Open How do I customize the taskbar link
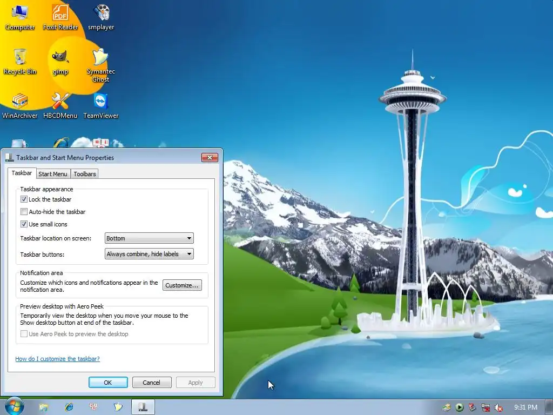Image resolution: width=553 pixels, height=415 pixels. pos(57,359)
